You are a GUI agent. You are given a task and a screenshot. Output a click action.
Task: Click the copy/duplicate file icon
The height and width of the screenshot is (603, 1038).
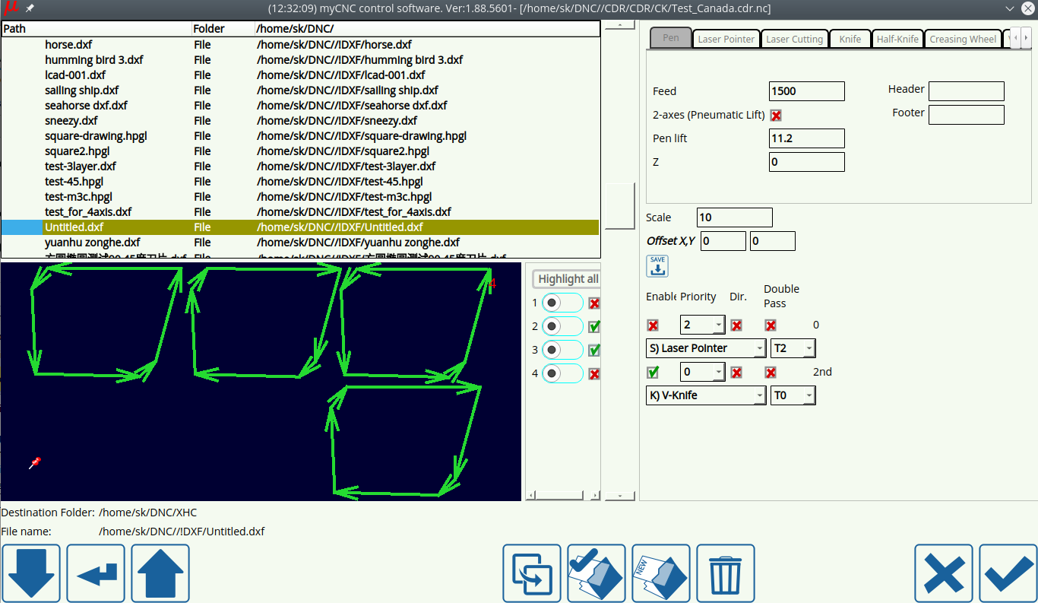click(x=532, y=573)
